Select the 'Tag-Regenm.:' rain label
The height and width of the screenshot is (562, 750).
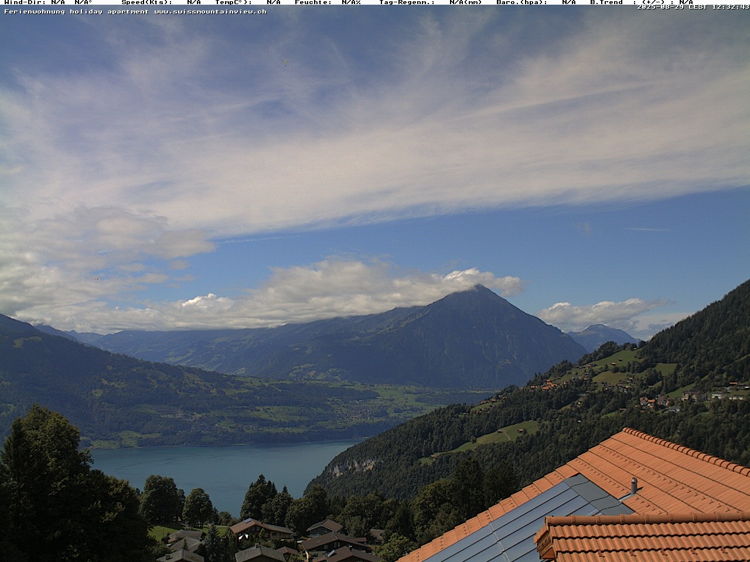tap(407, 2)
